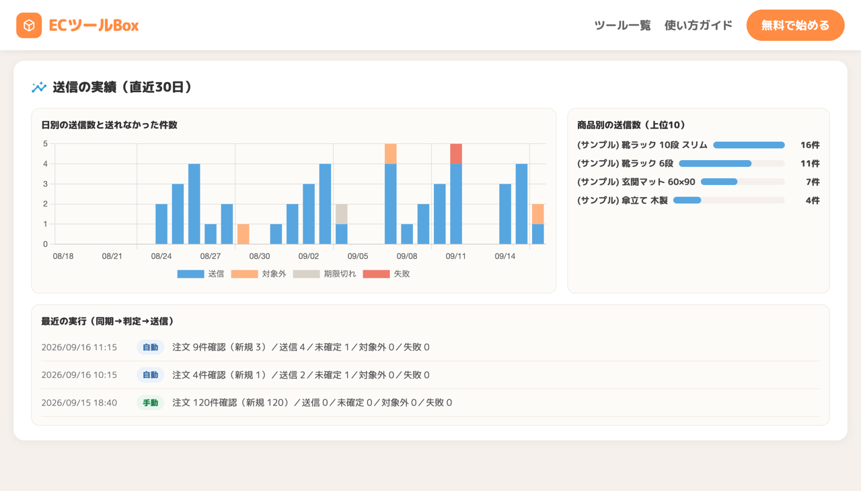861x491 pixels.
Task: Click the gray 期限切れ segment in the chart
Action: tap(342, 214)
